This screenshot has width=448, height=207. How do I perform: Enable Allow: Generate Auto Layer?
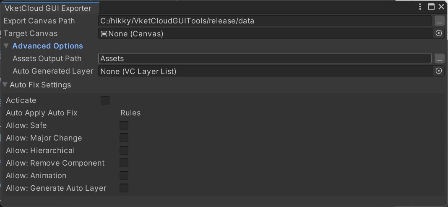pyautogui.click(x=124, y=188)
